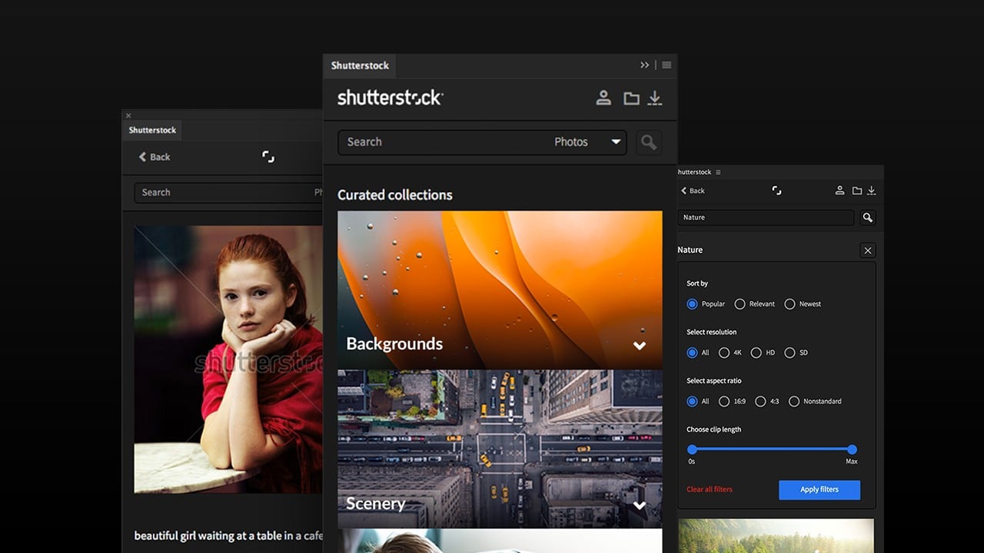
Task: Open the account icon in main panel header
Action: 603,98
